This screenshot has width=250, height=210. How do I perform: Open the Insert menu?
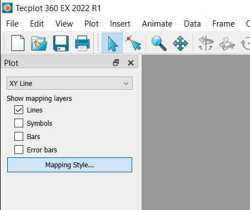[120, 24]
